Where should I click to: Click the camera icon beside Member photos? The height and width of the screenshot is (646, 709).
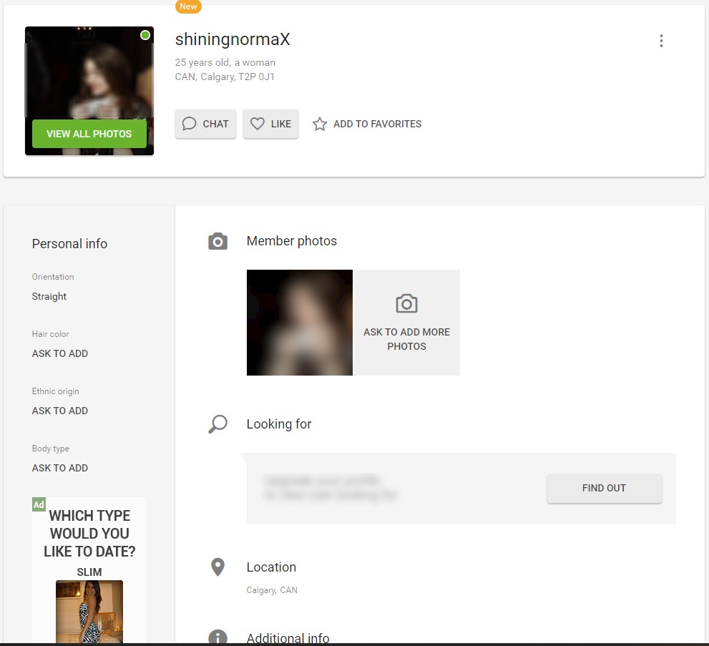pyautogui.click(x=217, y=241)
